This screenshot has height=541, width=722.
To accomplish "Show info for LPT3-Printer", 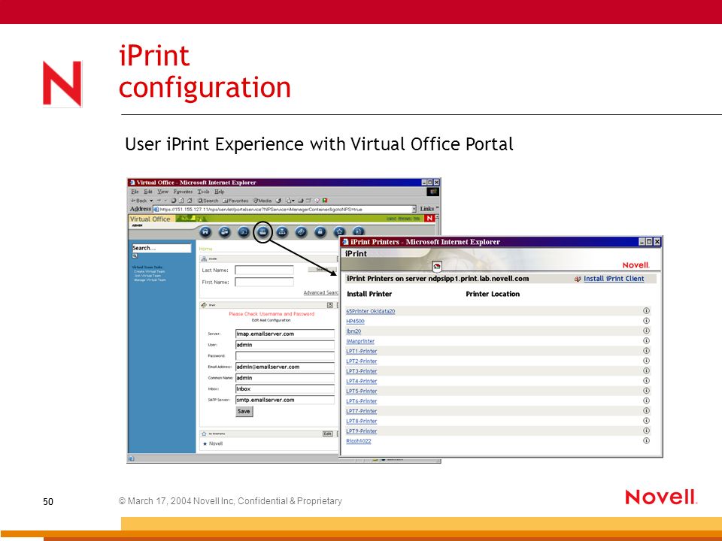I will [646, 370].
